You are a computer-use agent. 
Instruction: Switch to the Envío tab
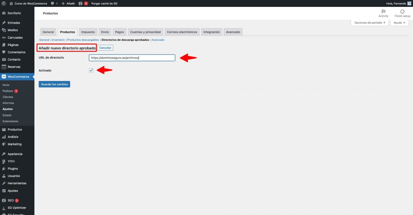[105, 32]
